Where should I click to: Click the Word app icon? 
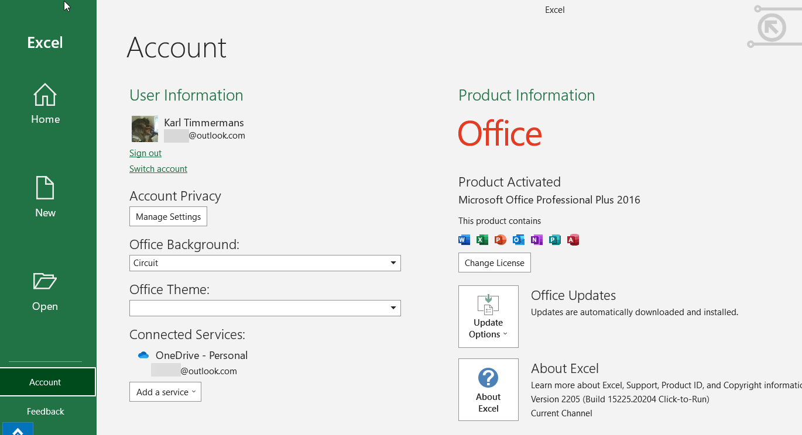(464, 240)
